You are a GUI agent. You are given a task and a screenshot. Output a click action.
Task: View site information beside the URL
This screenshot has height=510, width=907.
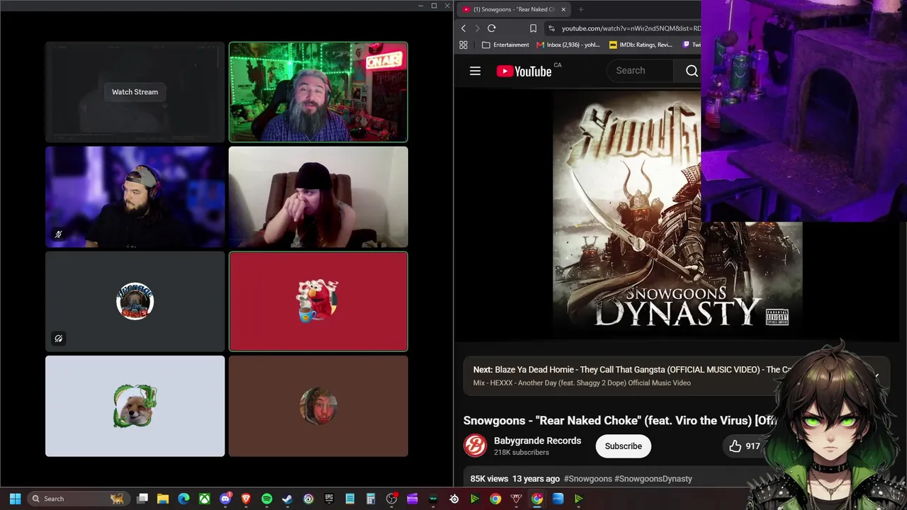(551, 28)
